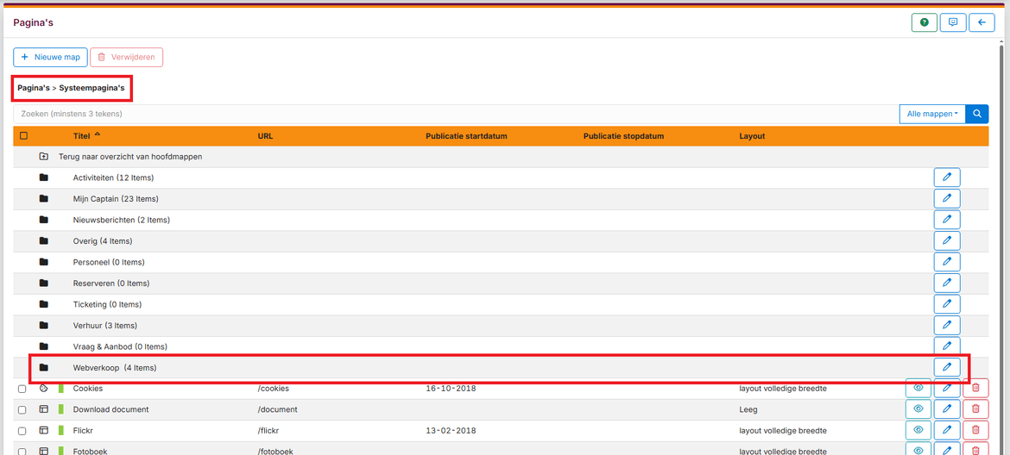The height and width of the screenshot is (455, 1010).
Task: Click pencil icon for Webverkoop folder
Action: click(x=946, y=368)
